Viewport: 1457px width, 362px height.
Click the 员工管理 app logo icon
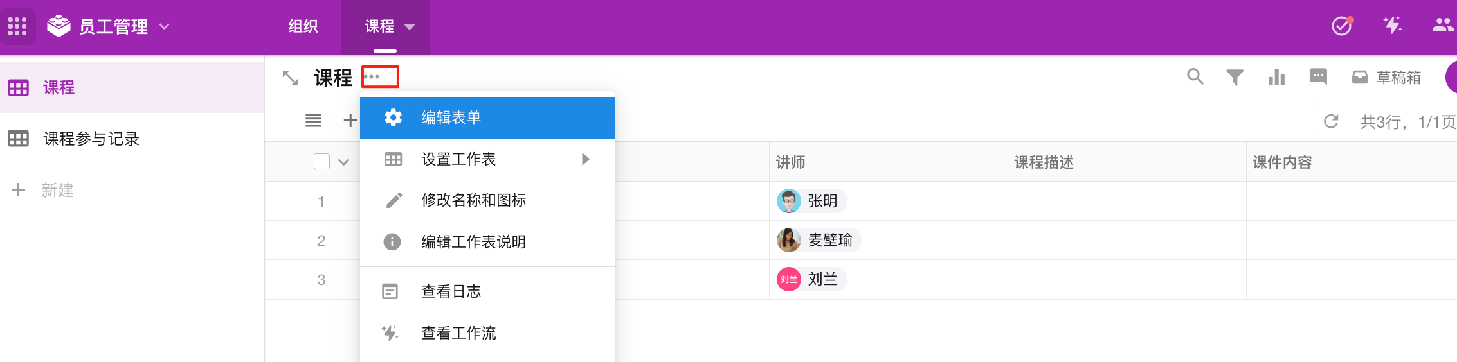coord(59,26)
